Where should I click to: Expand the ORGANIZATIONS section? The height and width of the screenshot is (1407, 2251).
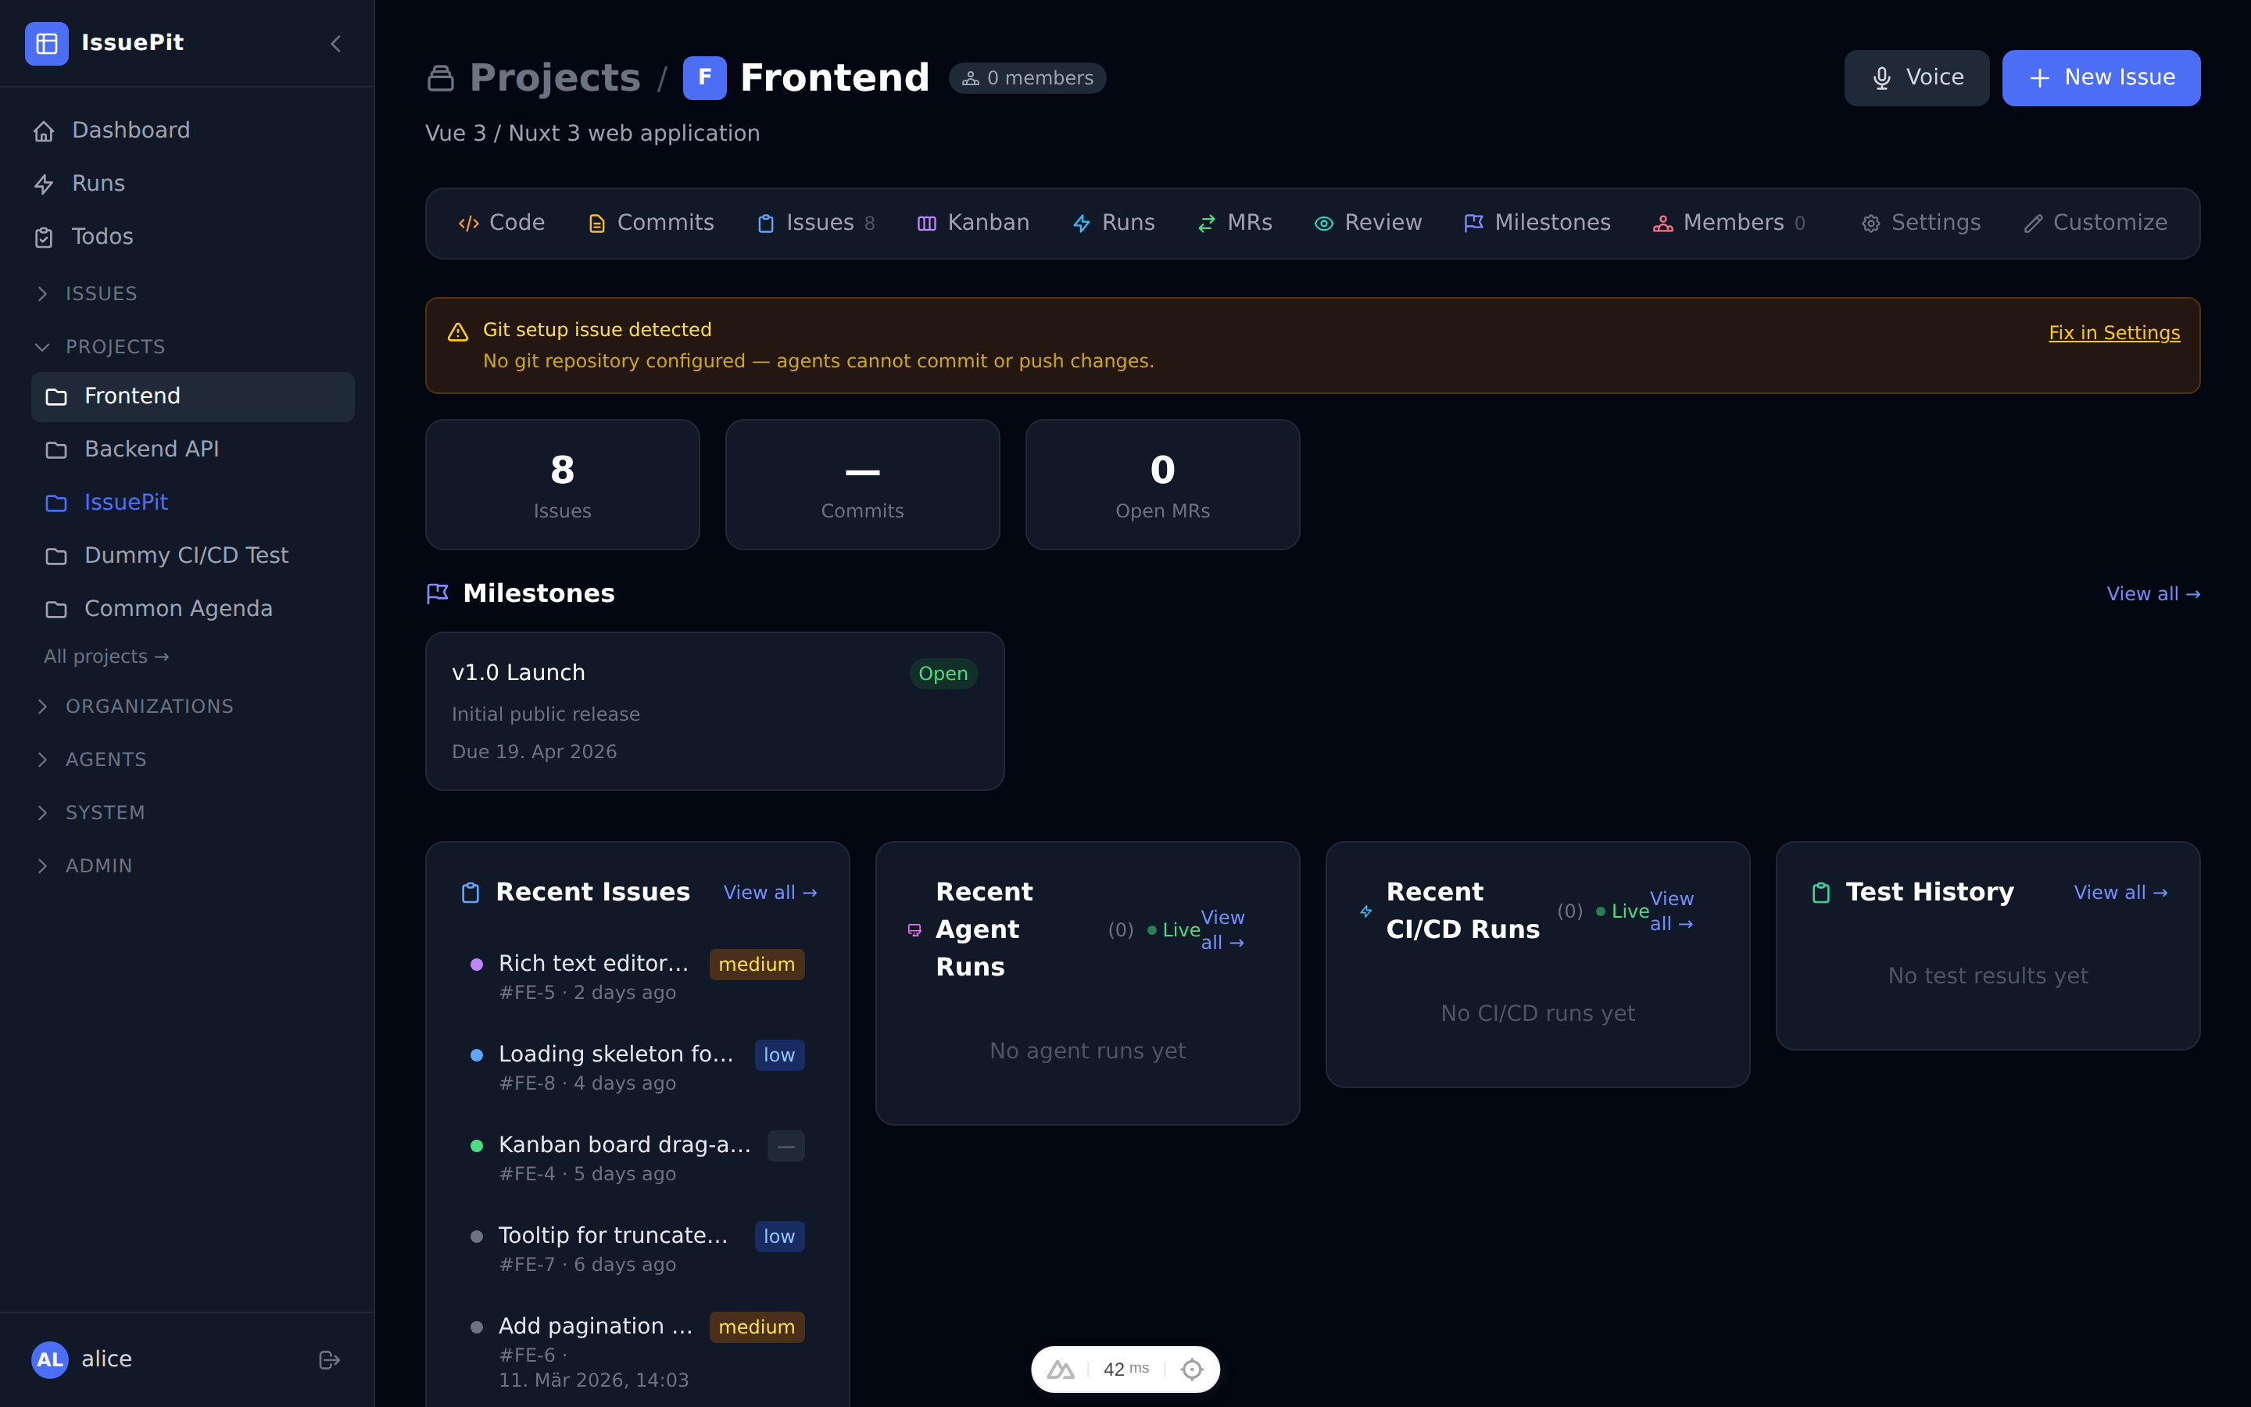(43, 707)
